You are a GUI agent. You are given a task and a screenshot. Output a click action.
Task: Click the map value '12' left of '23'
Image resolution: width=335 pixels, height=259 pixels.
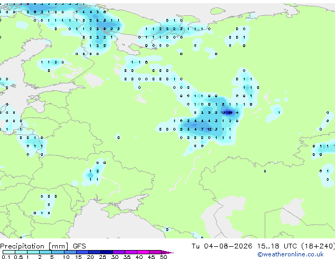(224, 113)
